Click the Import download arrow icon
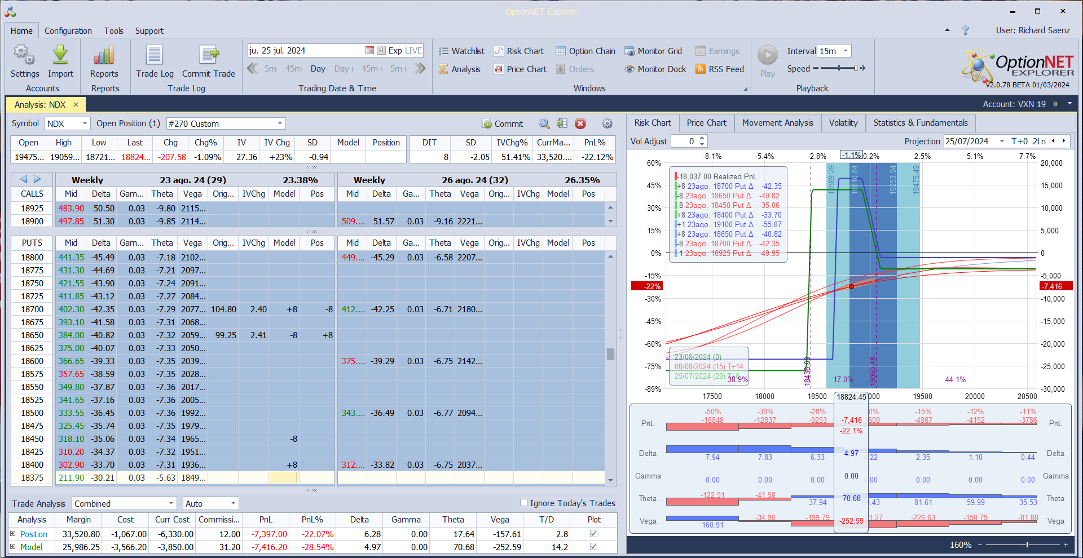The width and height of the screenshot is (1083, 558). coord(60,55)
